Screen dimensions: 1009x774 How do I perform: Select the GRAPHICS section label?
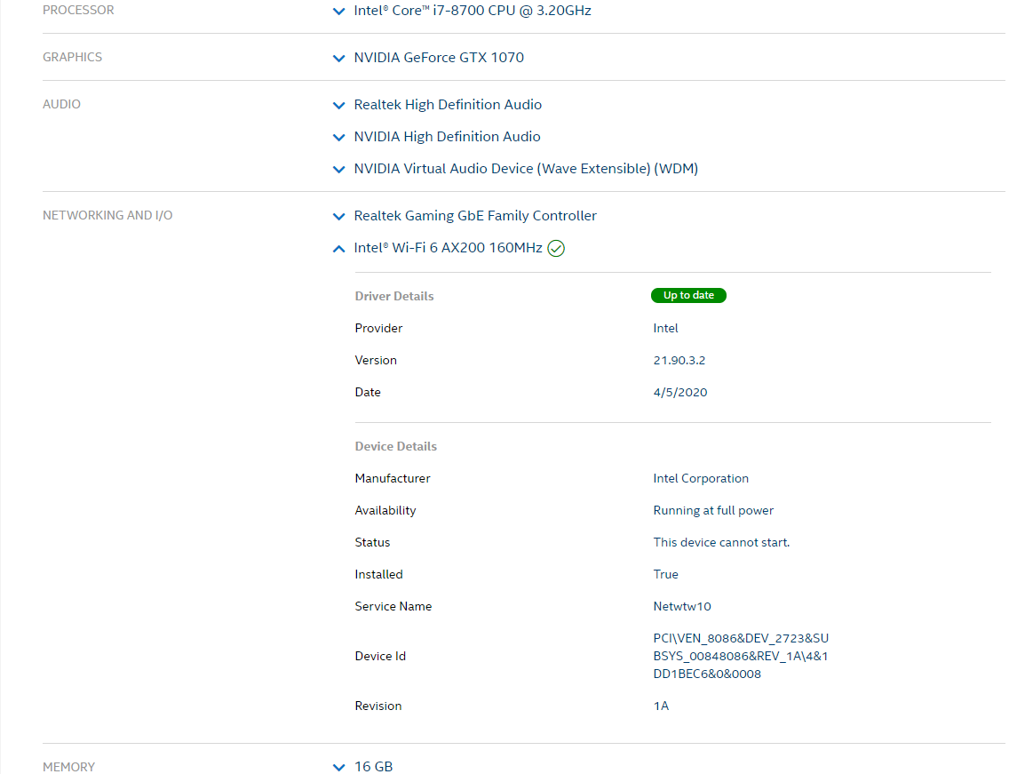click(x=72, y=57)
